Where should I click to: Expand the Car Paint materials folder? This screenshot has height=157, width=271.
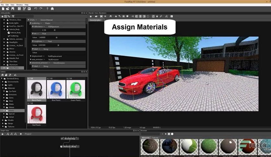coord(4,91)
